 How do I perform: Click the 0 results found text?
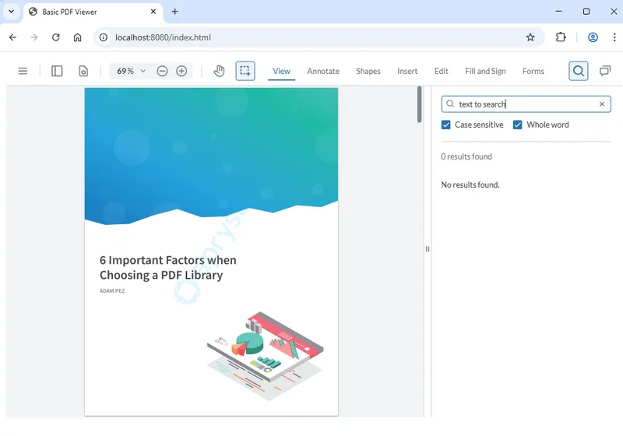pyautogui.click(x=466, y=156)
